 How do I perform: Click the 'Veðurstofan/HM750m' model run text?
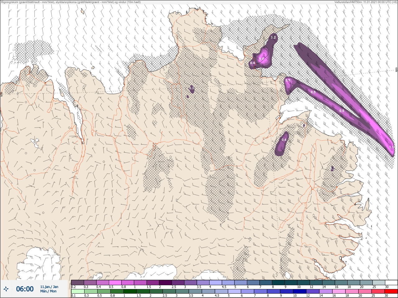(x=366, y=2)
